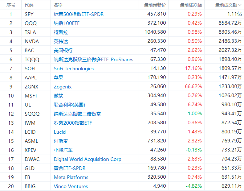Screen dimensions: 244x191
Task: Open 特斯拉 stock page
Action: [x=61, y=32]
